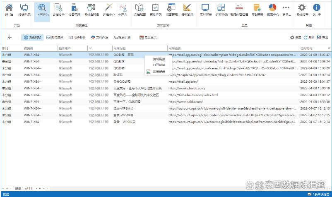Viewport: 332px width, 197px height.
Task: Select the 系统&网络 firewall icon
Action: click(91, 10)
